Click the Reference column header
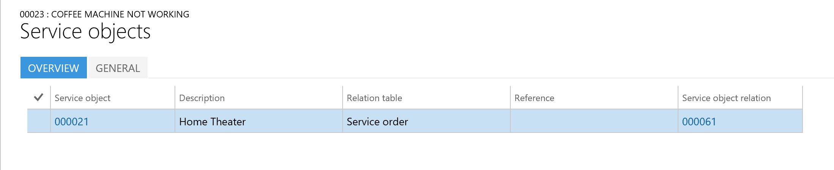 [x=534, y=98]
